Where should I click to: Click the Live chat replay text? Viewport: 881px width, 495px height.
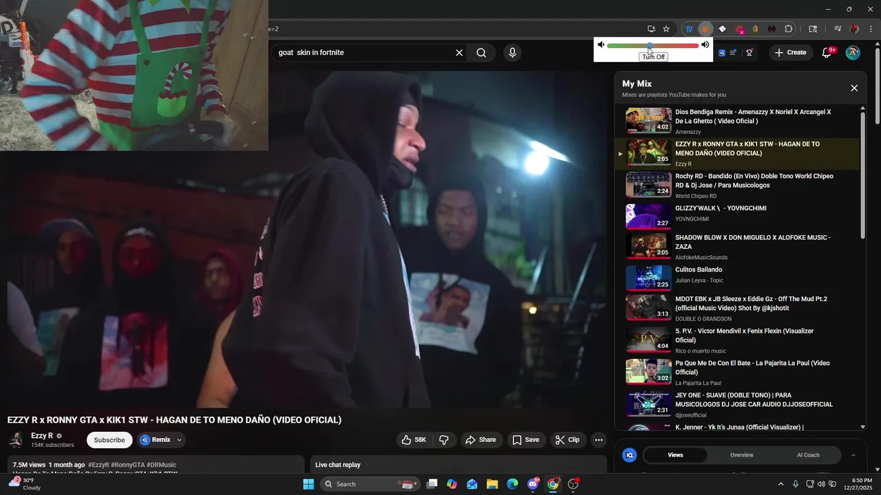point(338,465)
